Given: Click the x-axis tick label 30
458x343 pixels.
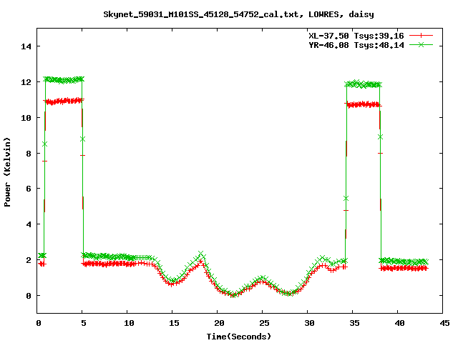Looking at the screenshot, I should 309,323.
